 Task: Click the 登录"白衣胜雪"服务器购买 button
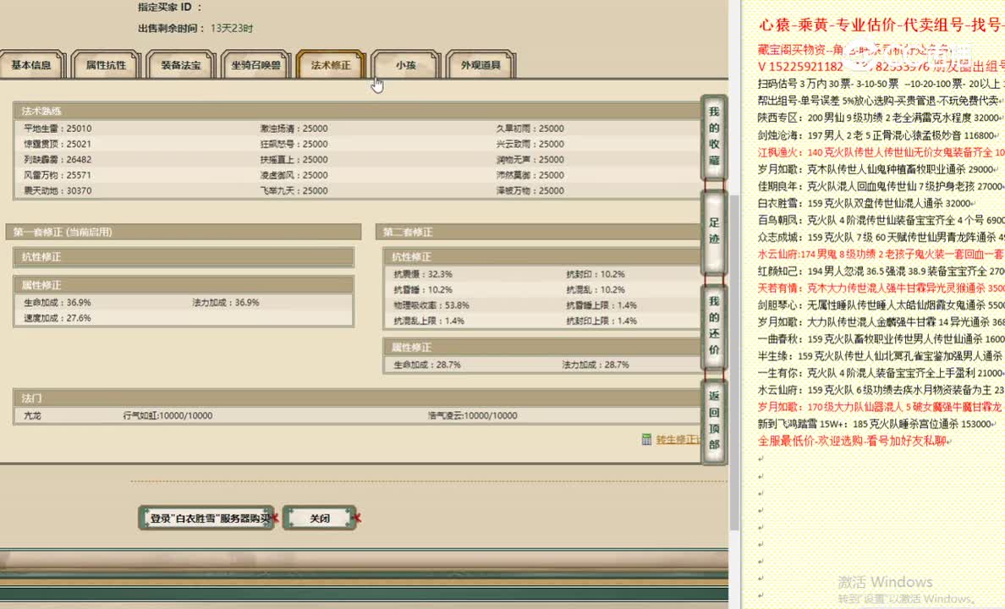coord(207,518)
